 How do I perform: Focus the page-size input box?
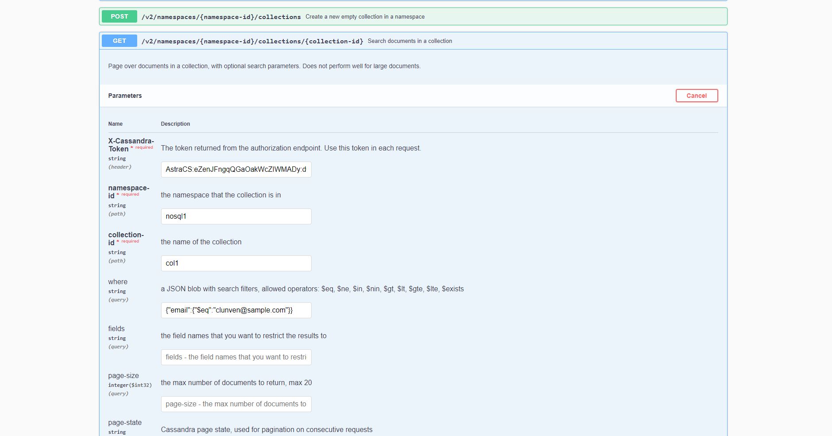(x=236, y=404)
